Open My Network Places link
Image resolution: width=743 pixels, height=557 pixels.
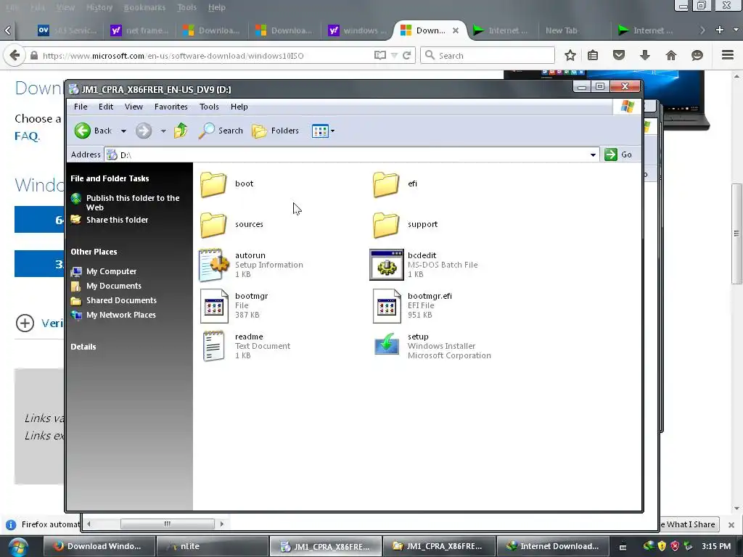click(121, 315)
